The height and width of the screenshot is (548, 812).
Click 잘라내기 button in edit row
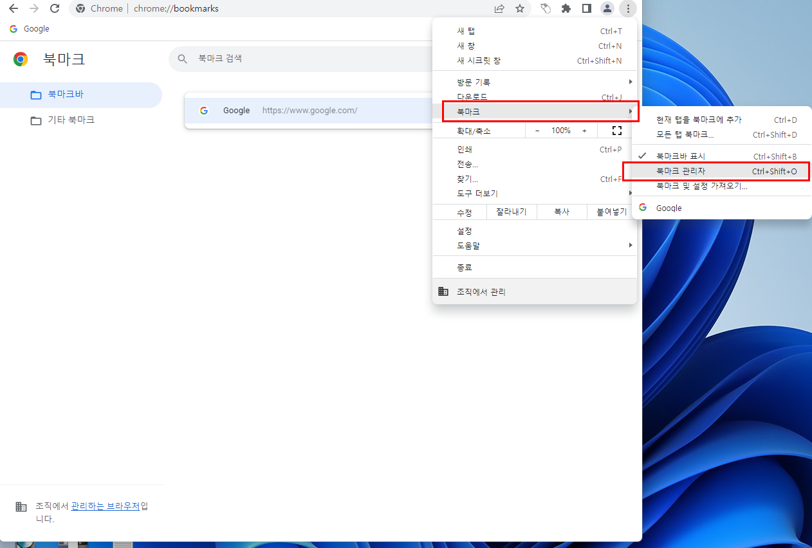(x=512, y=212)
